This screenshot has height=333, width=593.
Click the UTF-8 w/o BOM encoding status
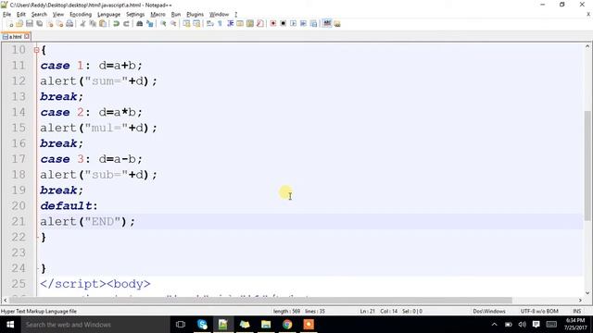539,311
